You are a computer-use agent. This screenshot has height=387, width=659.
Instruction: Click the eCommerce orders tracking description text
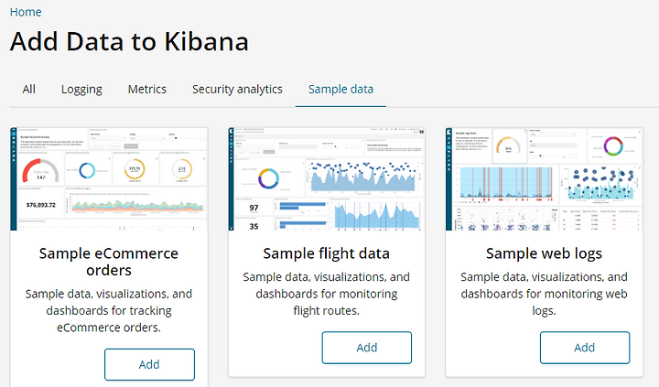(x=109, y=310)
